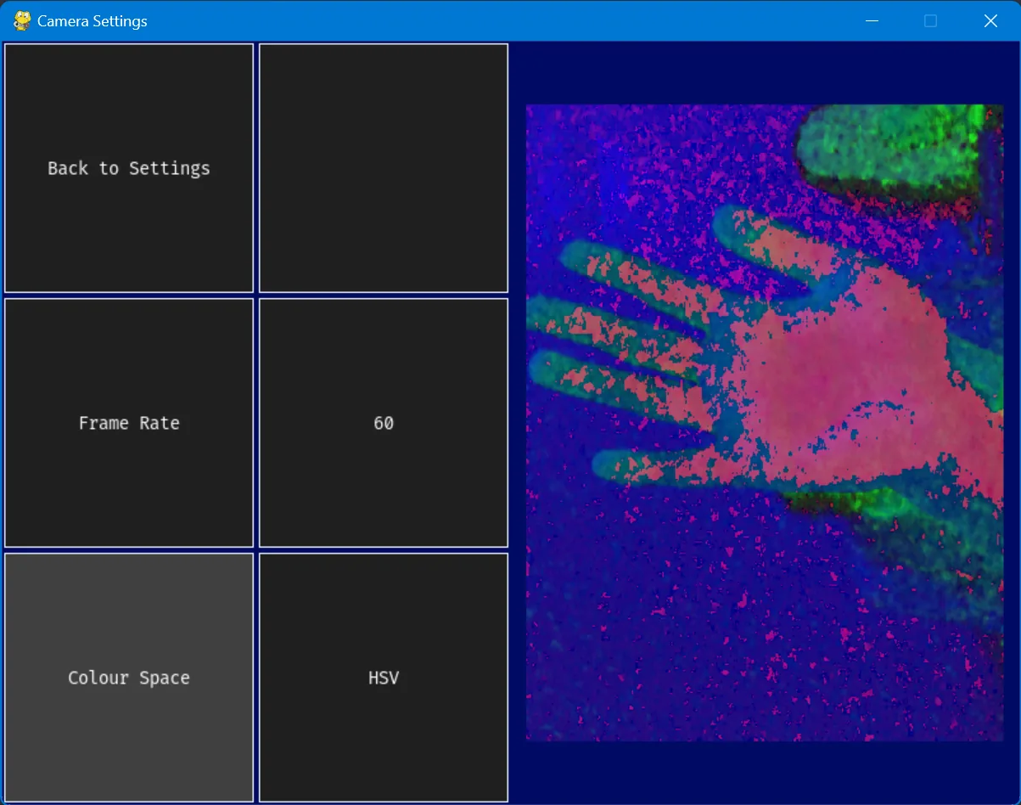Change the HSV colour space value
This screenshot has width=1021, height=805.
pyautogui.click(x=384, y=678)
